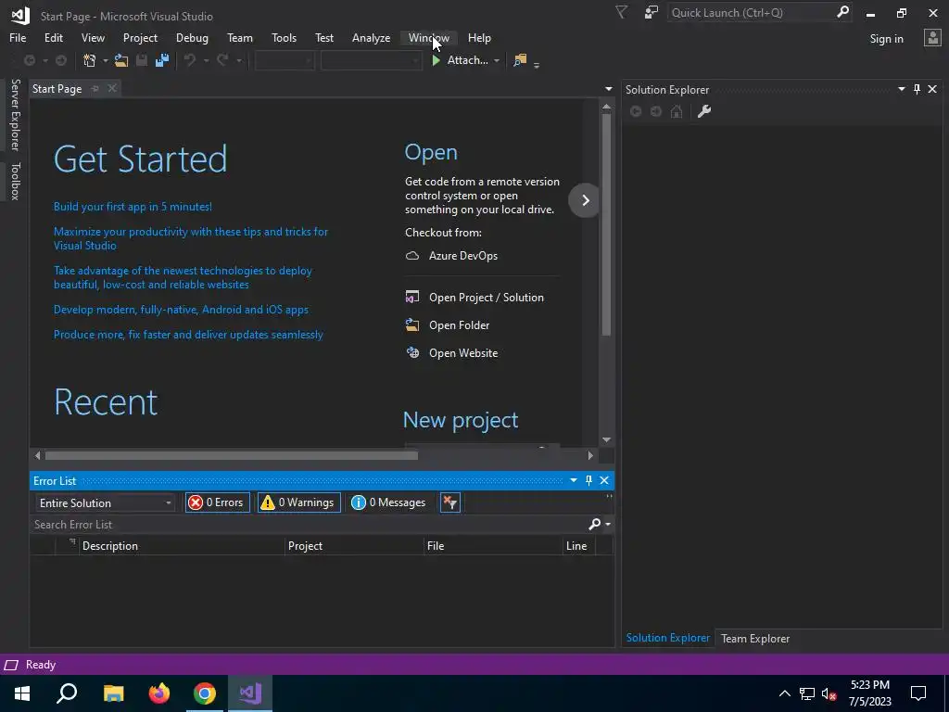
Task: Open the Help menu
Action: [479, 37]
